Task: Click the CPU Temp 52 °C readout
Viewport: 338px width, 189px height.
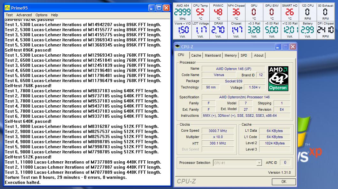Action: pos(200,12)
